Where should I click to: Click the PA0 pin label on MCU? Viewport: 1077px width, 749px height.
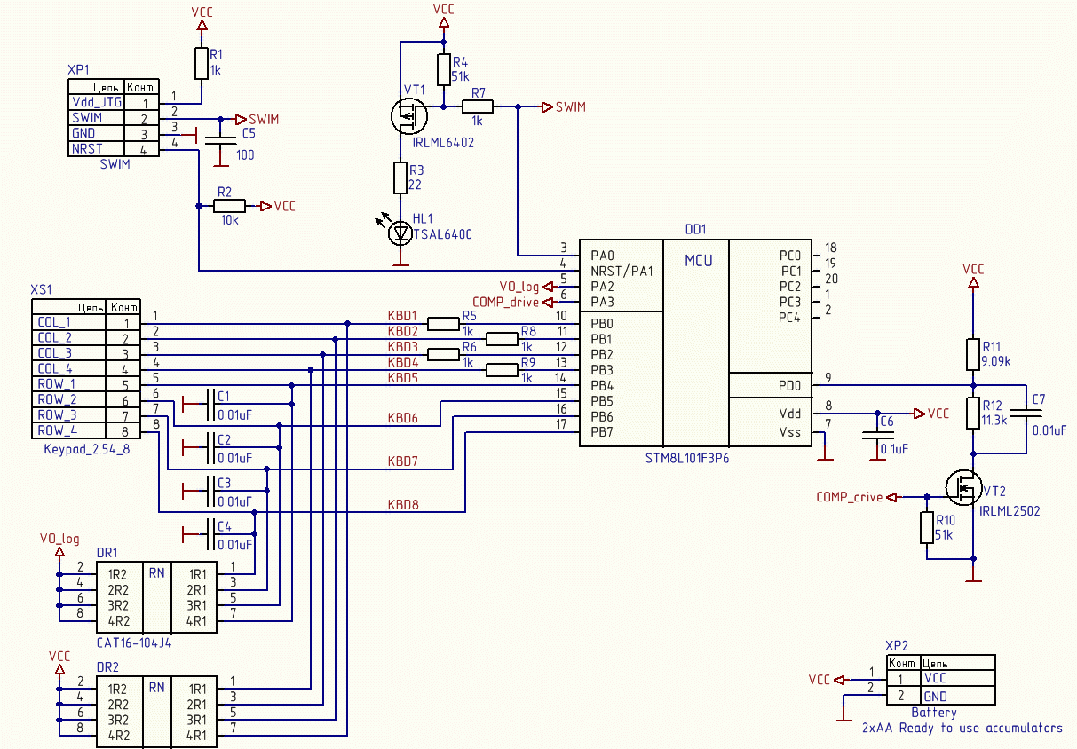pyautogui.click(x=602, y=256)
